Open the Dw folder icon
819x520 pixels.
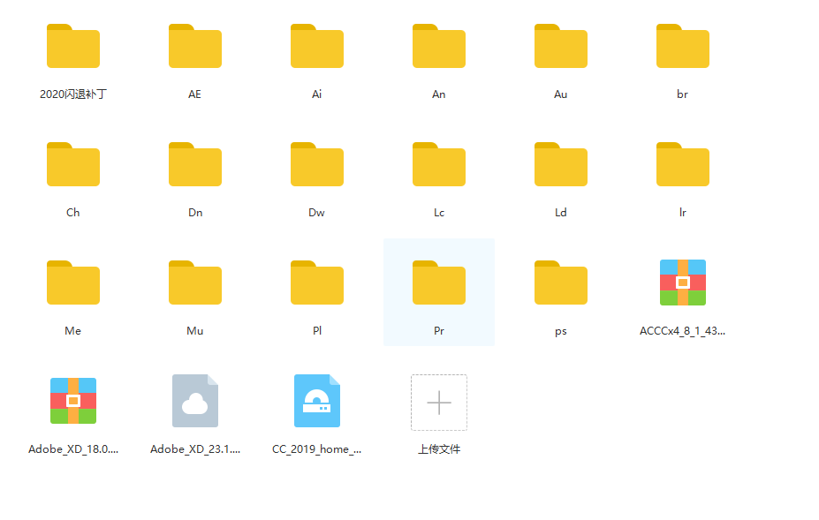[317, 164]
